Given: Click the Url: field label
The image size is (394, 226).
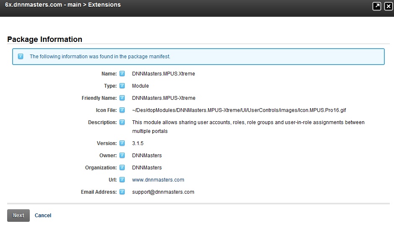Looking at the screenshot, I should [113, 180].
